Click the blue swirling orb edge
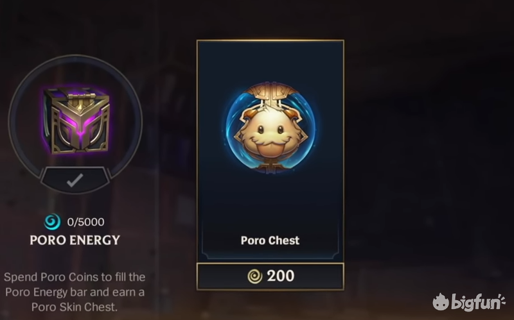 pyautogui.click(x=230, y=128)
